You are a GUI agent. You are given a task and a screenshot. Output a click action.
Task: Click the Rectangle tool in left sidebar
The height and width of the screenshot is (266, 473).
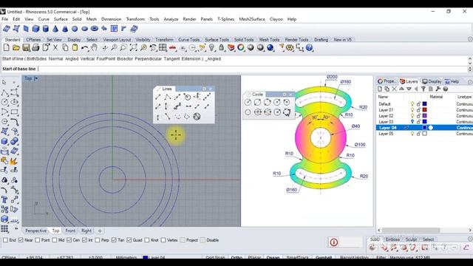14,112
